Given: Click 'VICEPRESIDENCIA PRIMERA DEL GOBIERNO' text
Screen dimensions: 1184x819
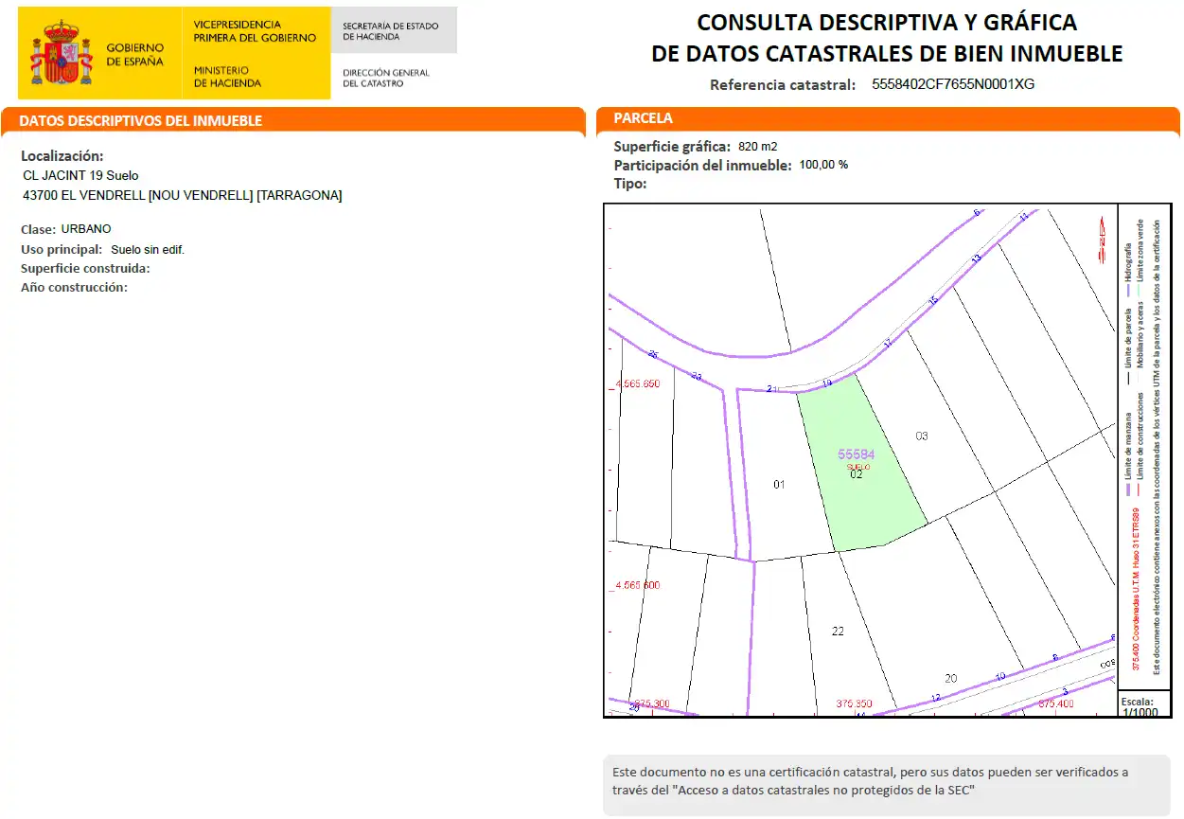Looking at the screenshot, I should tap(255, 30).
